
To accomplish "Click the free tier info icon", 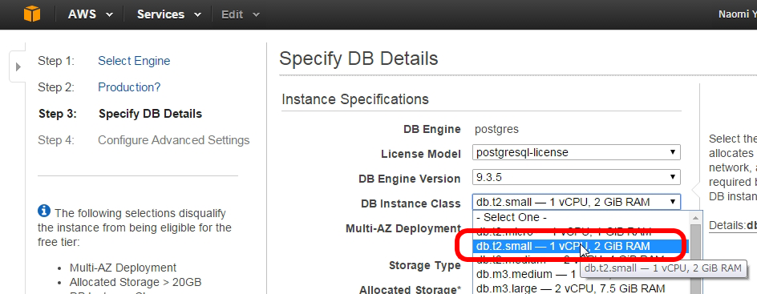I will (x=44, y=211).
